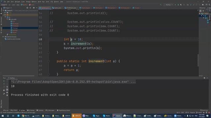Image resolution: width=211 pixels, height=118 pixels.
Task: Open the Help menu
Action: coord(62,2)
